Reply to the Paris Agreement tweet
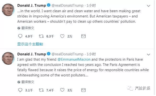This screenshot has height=96, width=156. (x=20, y=90)
